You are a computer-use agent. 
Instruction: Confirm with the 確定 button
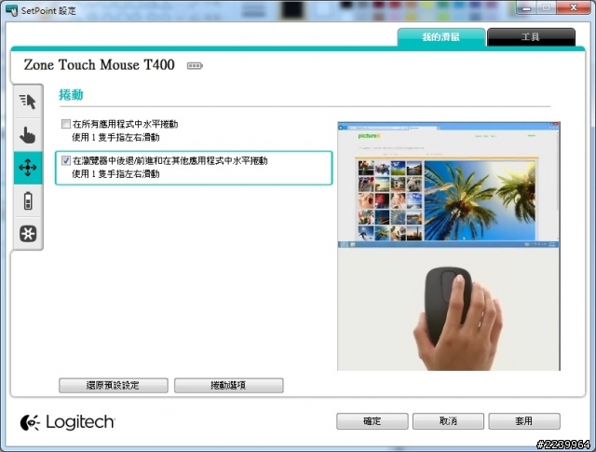coord(372,421)
